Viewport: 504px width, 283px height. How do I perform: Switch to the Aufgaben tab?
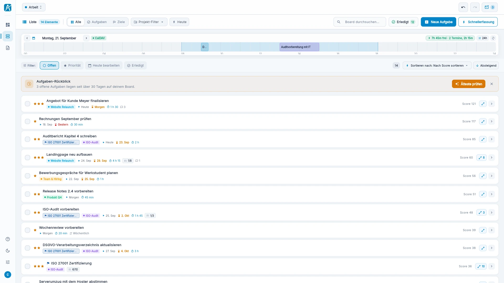[x=97, y=22]
